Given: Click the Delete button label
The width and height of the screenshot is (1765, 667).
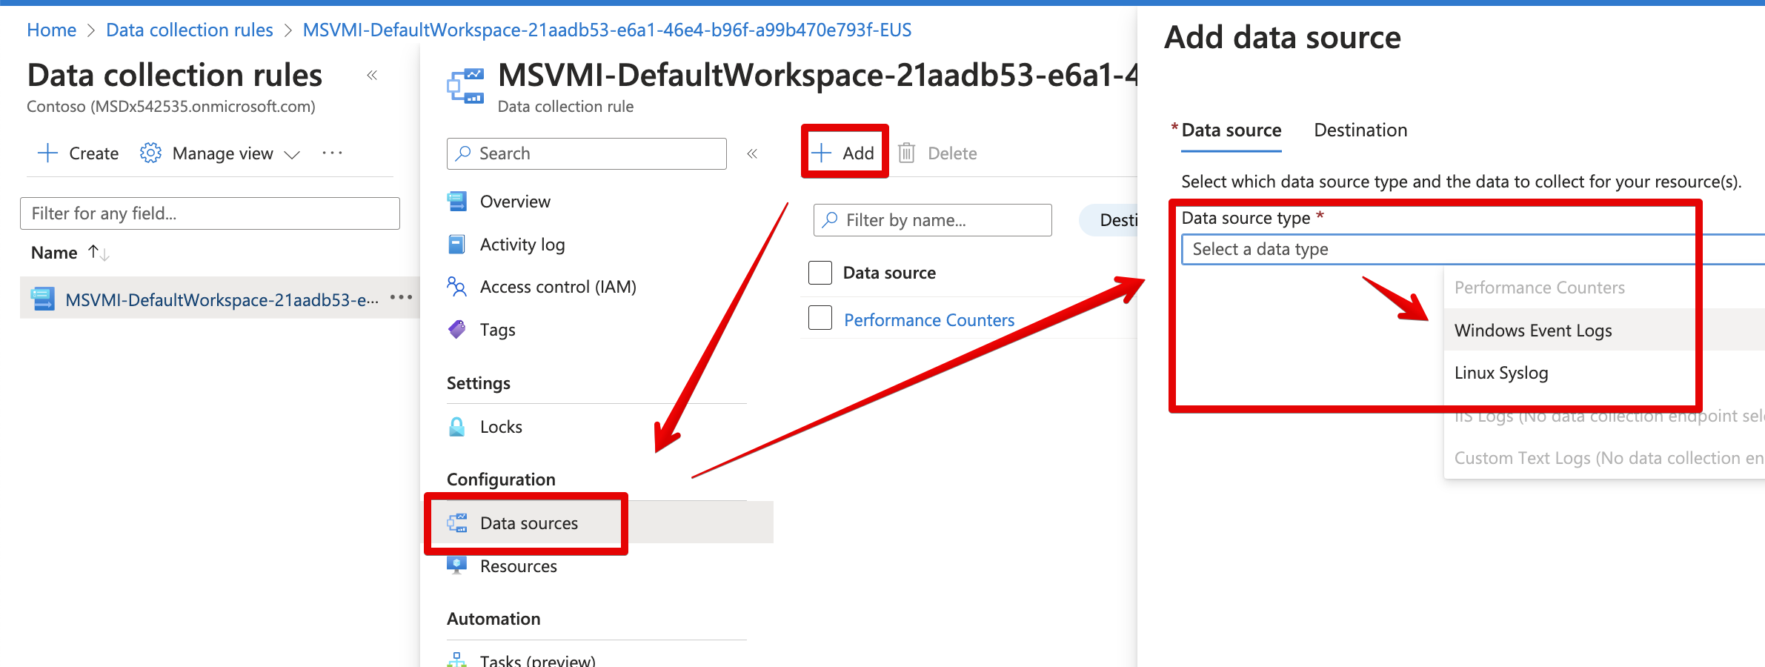Looking at the screenshot, I should coord(952,153).
